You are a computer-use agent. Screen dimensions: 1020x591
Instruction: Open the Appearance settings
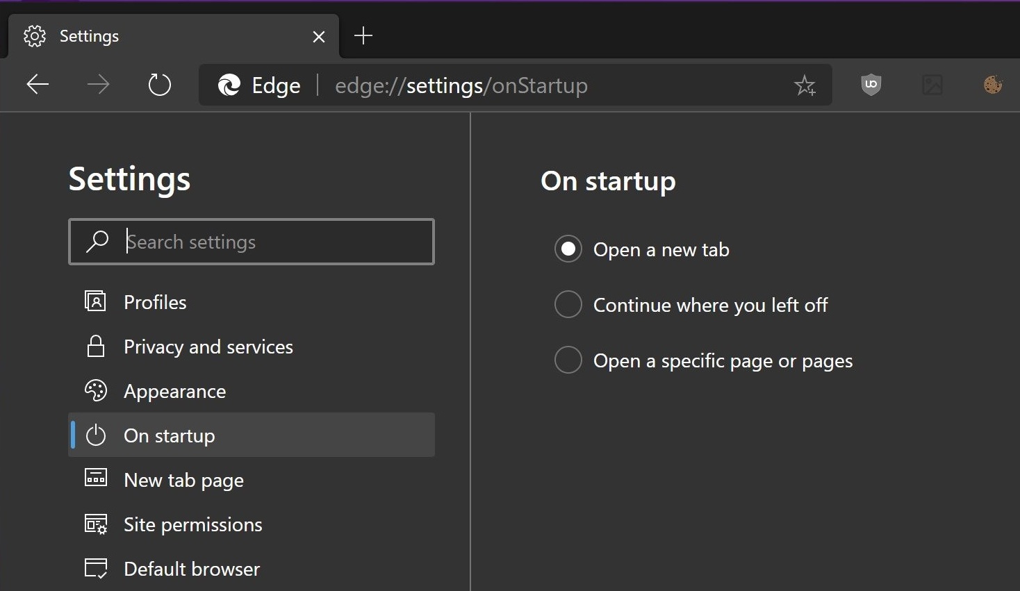pos(174,391)
